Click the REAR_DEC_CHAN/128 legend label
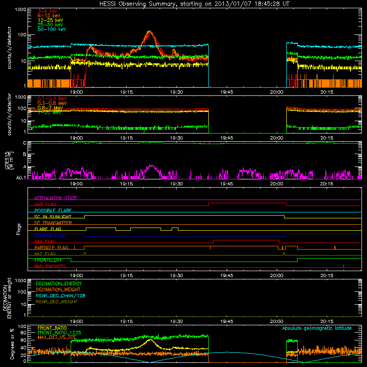The height and width of the screenshot is (367, 367). pos(61,295)
